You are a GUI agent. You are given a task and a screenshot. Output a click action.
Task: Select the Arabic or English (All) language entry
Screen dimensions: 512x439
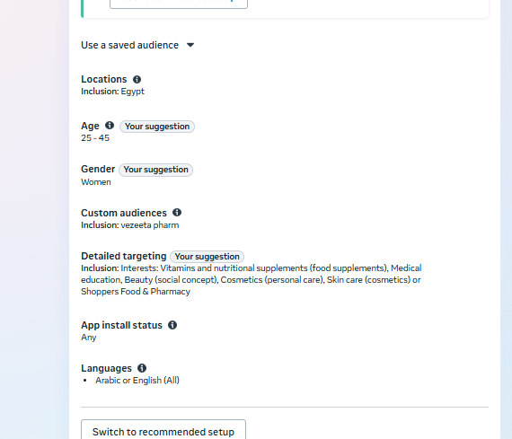click(x=137, y=381)
